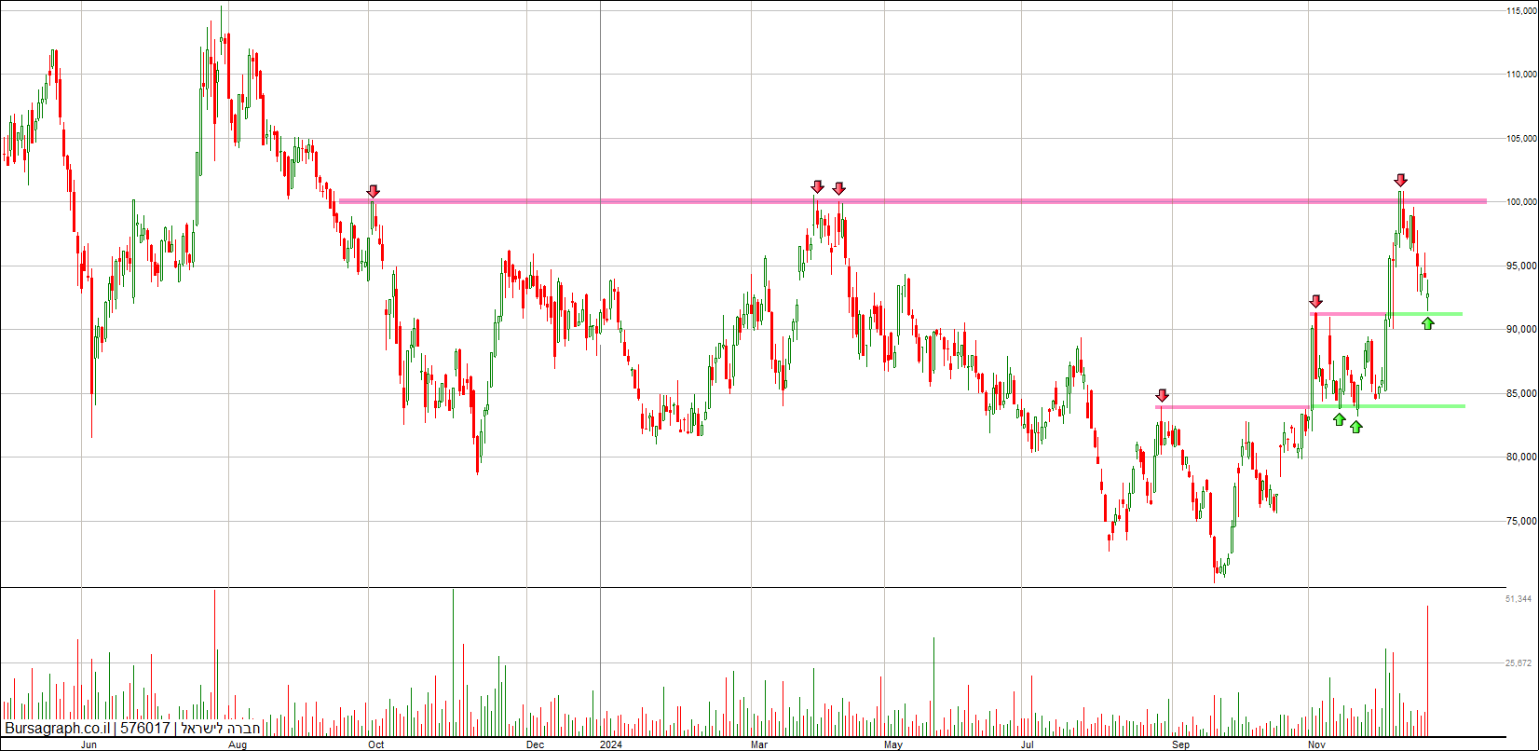Click the 80,000 price axis label
Viewport: 1539px width, 751px height.
click(1520, 457)
